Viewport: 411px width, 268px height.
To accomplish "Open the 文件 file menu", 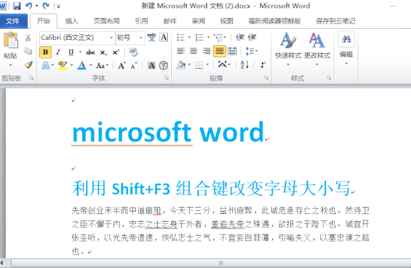I will [13, 21].
